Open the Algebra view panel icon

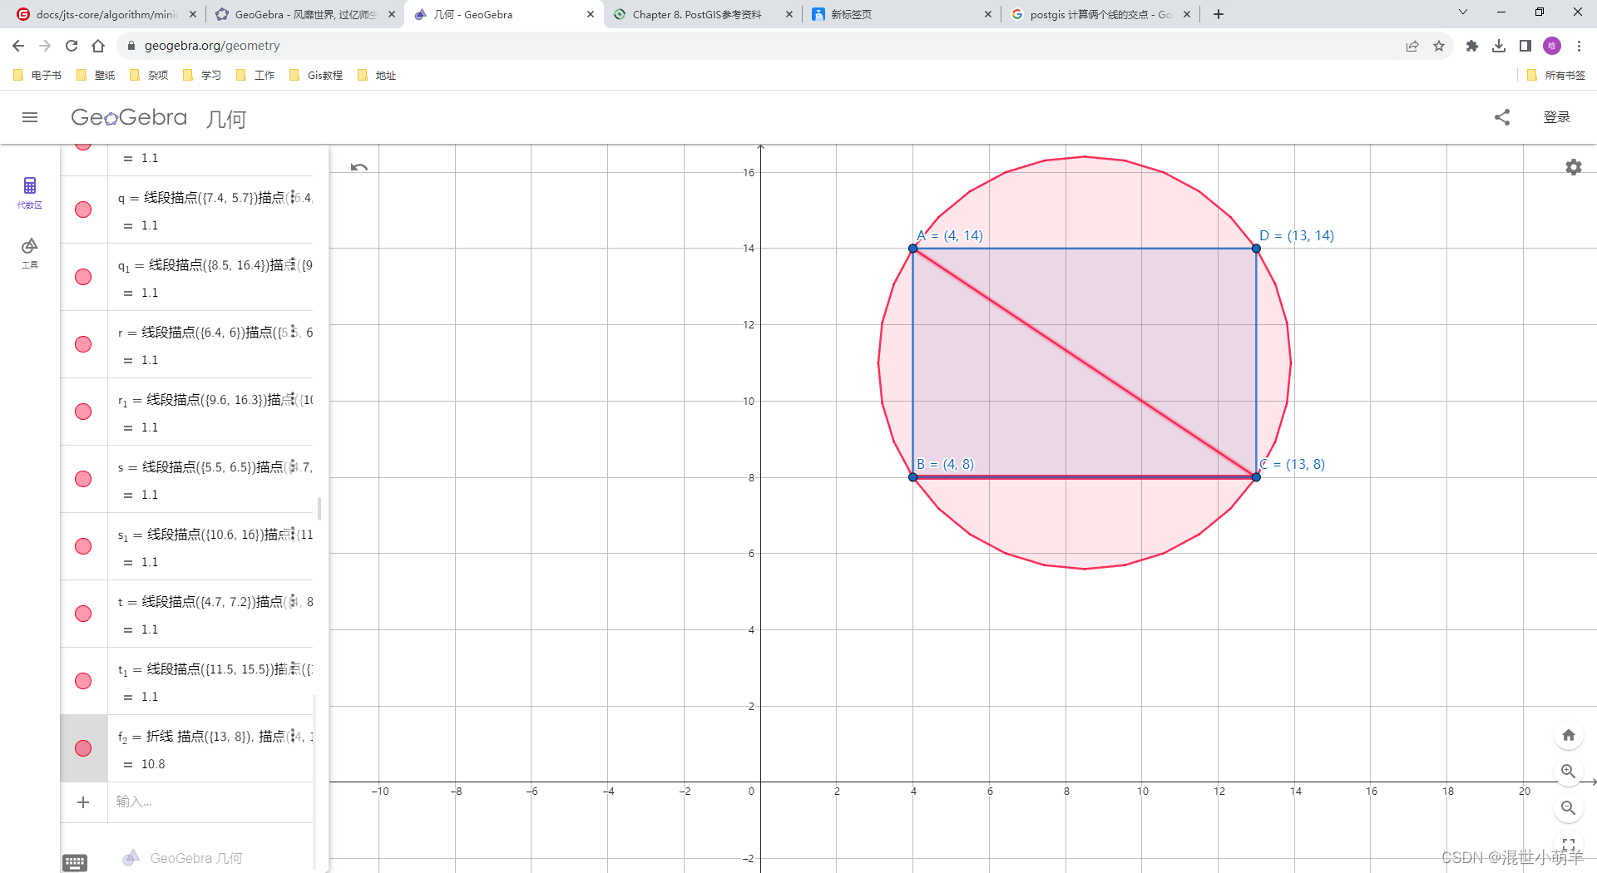click(30, 192)
